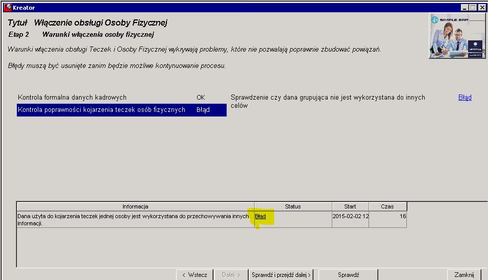Click the Status column header

tap(293, 206)
